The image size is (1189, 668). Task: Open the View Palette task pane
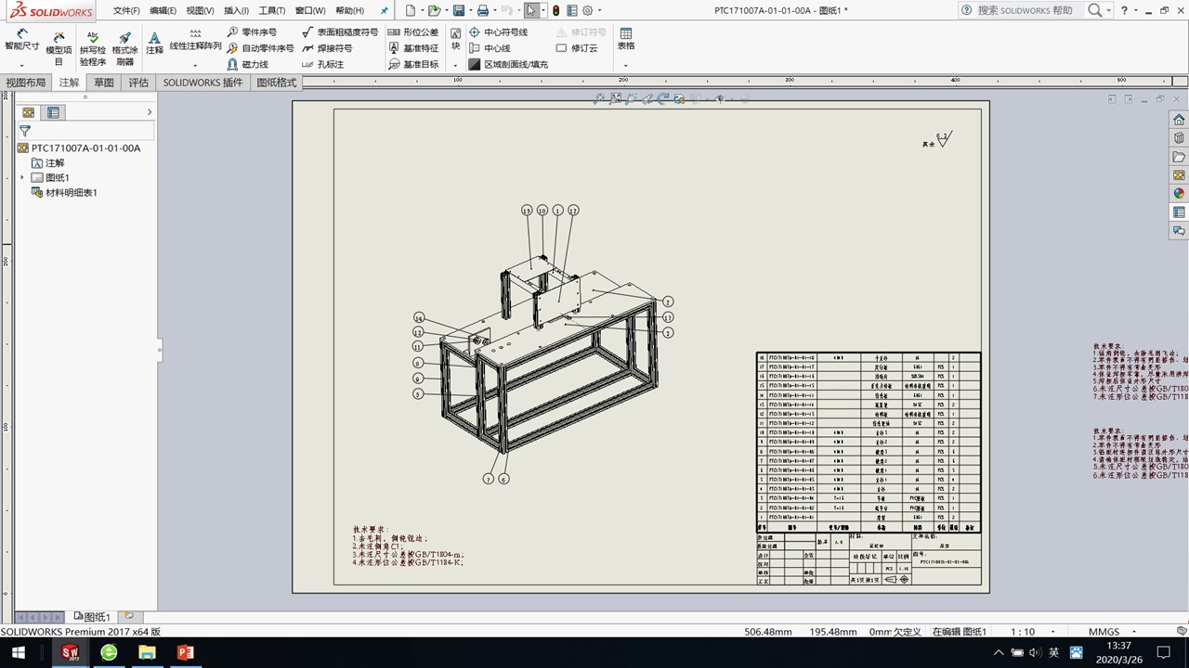click(x=1179, y=175)
